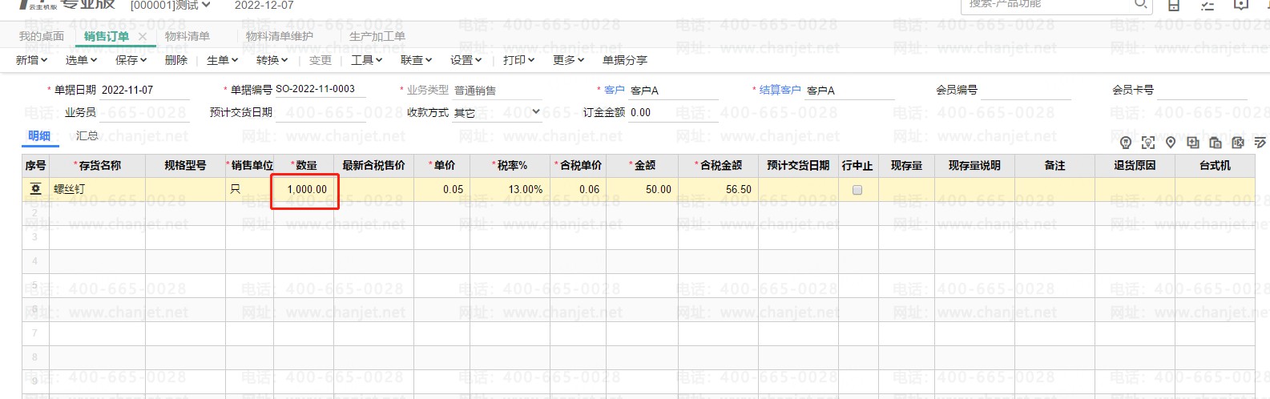Image resolution: width=1270 pixels, height=399 pixels.
Task: Click the 存货名称 column header
Action: [x=98, y=166]
